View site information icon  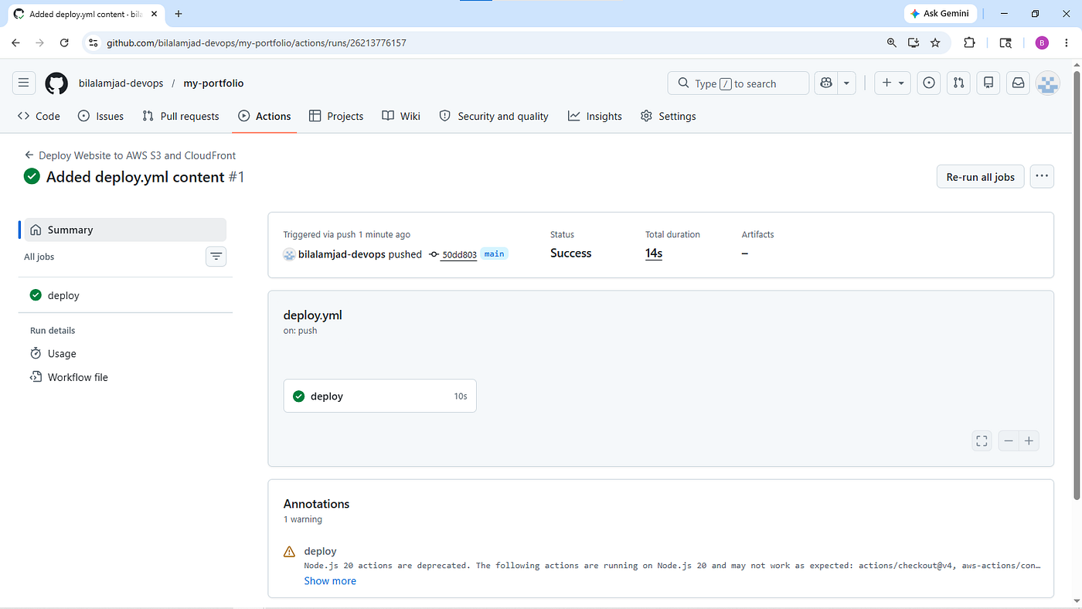[x=94, y=43]
